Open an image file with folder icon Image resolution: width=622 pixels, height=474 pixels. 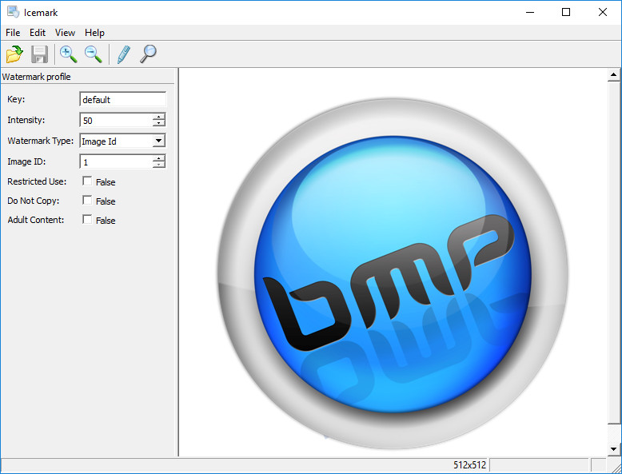tap(14, 54)
